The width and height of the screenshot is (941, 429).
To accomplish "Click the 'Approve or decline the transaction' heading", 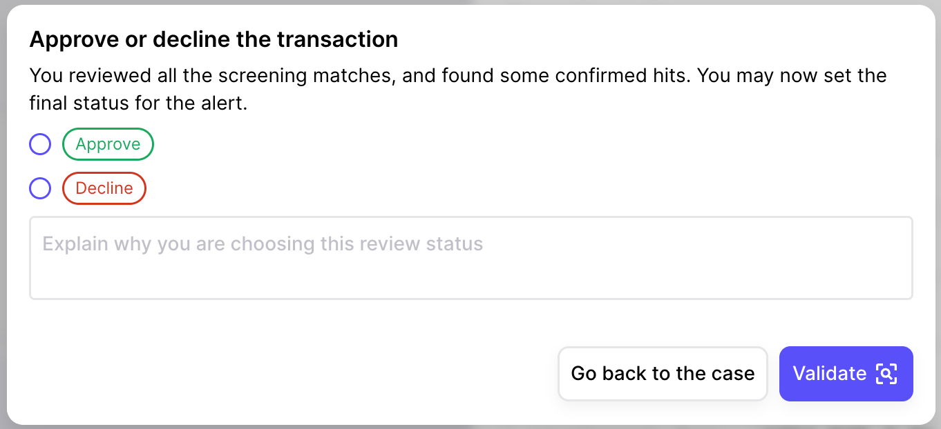I will coord(213,39).
